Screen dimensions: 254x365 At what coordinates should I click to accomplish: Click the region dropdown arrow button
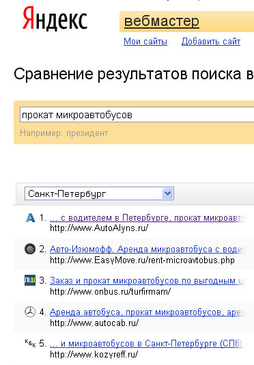[168, 193]
